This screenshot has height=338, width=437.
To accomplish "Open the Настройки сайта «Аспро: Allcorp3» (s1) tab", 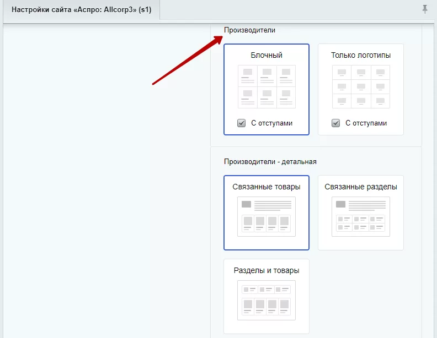I will coord(81,10).
